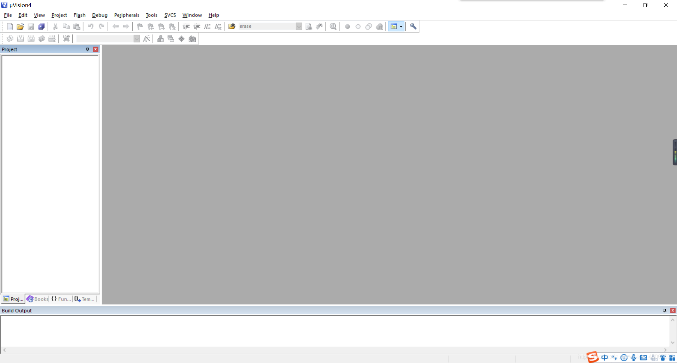The image size is (677, 363).
Task: Open the Project menu
Action: pyautogui.click(x=59, y=15)
